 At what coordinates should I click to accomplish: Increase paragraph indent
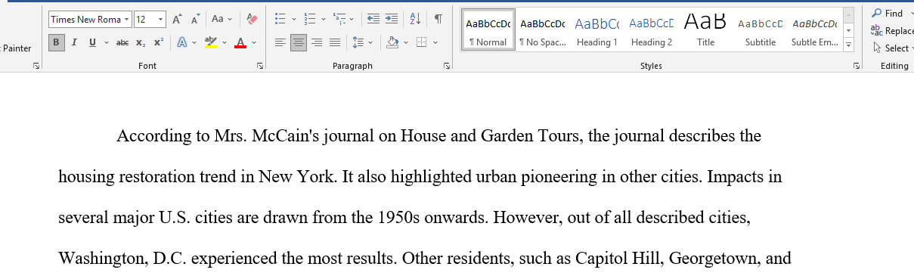pyautogui.click(x=391, y=19)
